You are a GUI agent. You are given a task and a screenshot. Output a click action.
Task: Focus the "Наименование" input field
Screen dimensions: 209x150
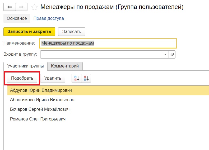pyautogui.click(x=108, y=43)
